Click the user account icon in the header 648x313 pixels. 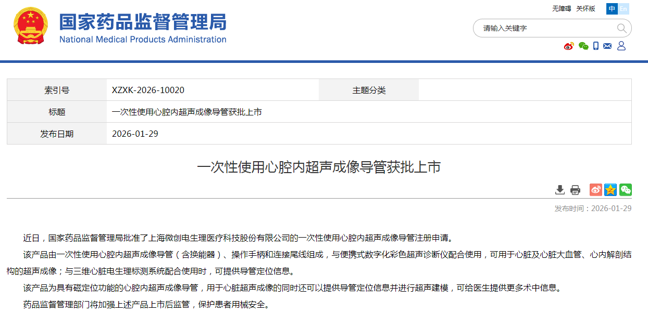pos(620,46)
